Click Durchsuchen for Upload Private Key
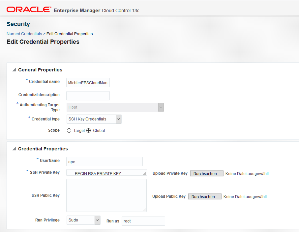The height and width of the screenshot is (232, 299). pos(207,173)
